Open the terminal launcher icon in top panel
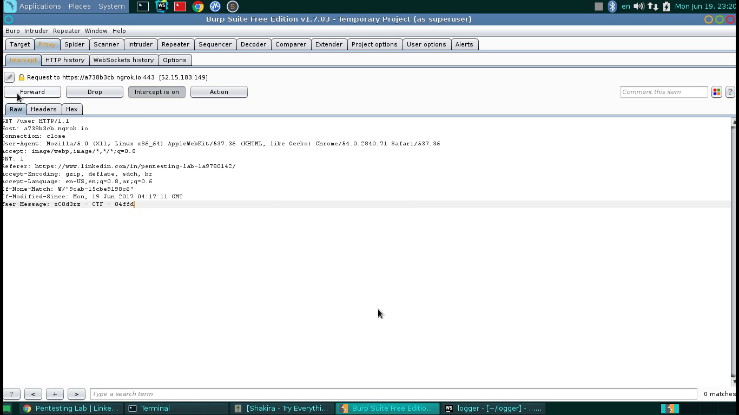Viewport: 739px width, 415px height. point(142,6)
